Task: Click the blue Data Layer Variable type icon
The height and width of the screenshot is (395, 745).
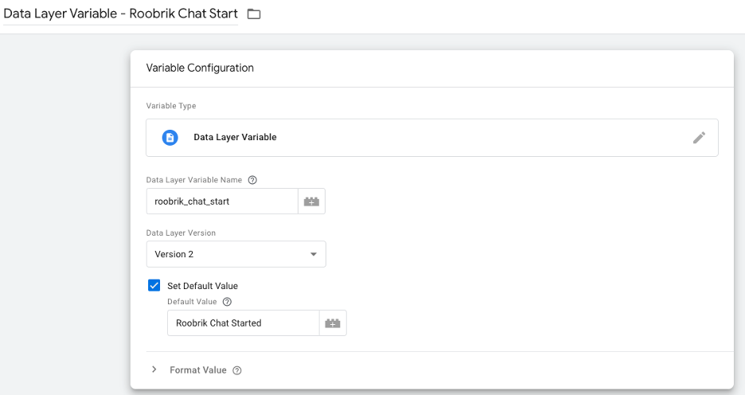Action: [x=170, y=137]
